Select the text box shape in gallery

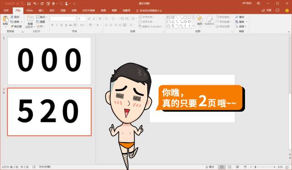(x=169, y=17)
